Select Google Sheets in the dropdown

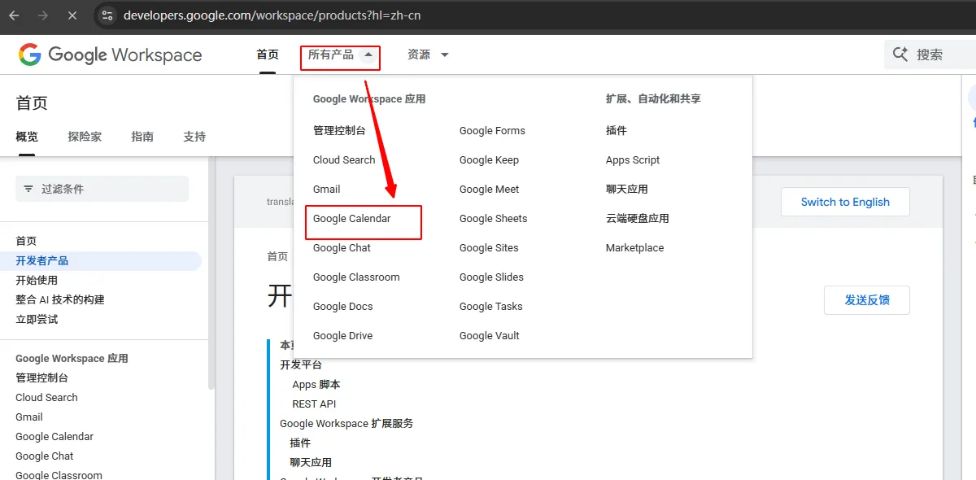point(493,219)
